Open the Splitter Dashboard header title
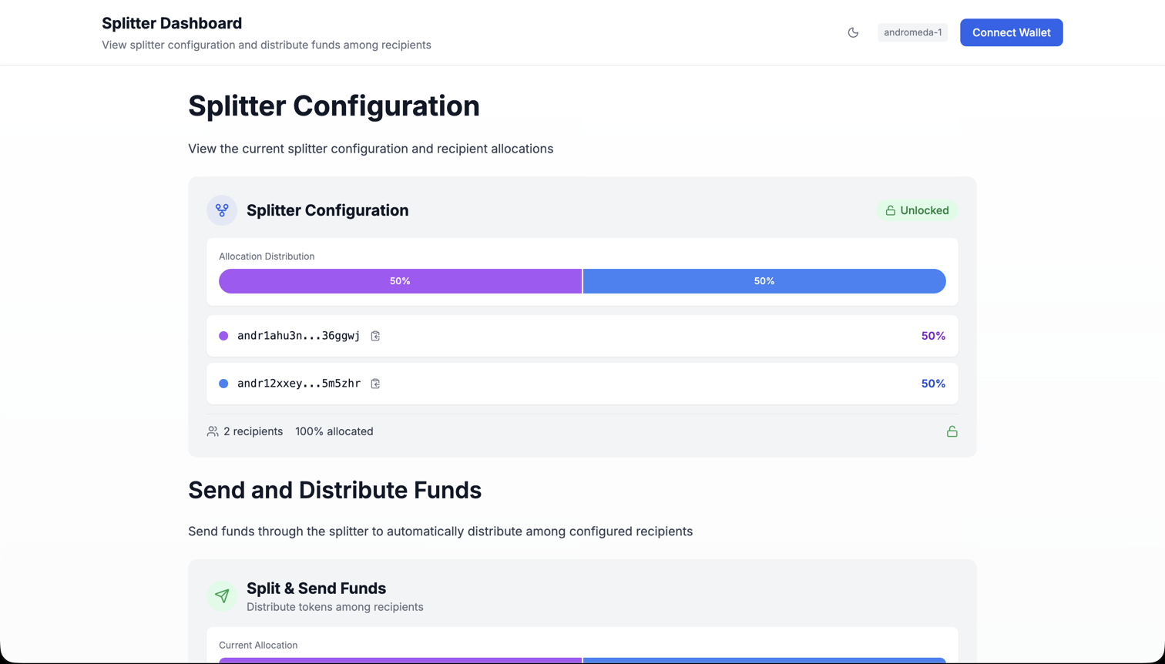This screenshot has height=664, width=1165. point(171,23)
